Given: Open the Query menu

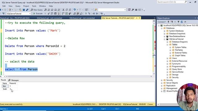Looking at the screenshot, I should pos(18,6).
